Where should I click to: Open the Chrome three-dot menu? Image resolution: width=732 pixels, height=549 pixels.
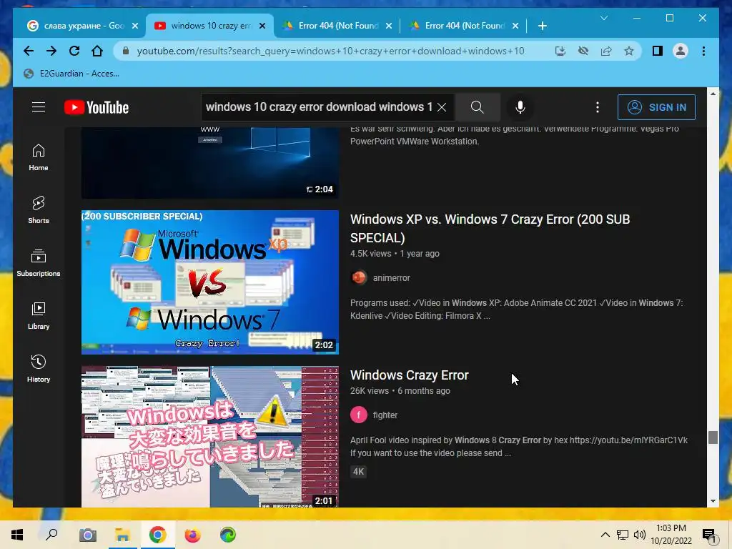pos(703,51)
